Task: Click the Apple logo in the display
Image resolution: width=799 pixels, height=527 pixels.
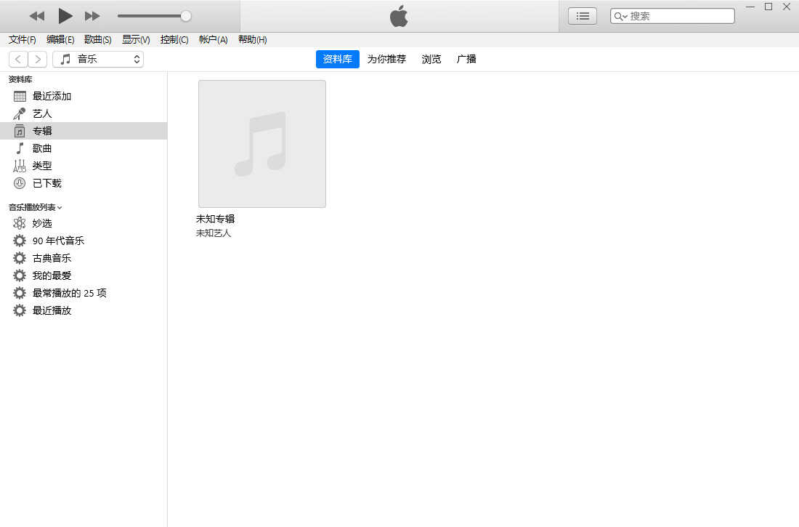Action: point(399,16)
